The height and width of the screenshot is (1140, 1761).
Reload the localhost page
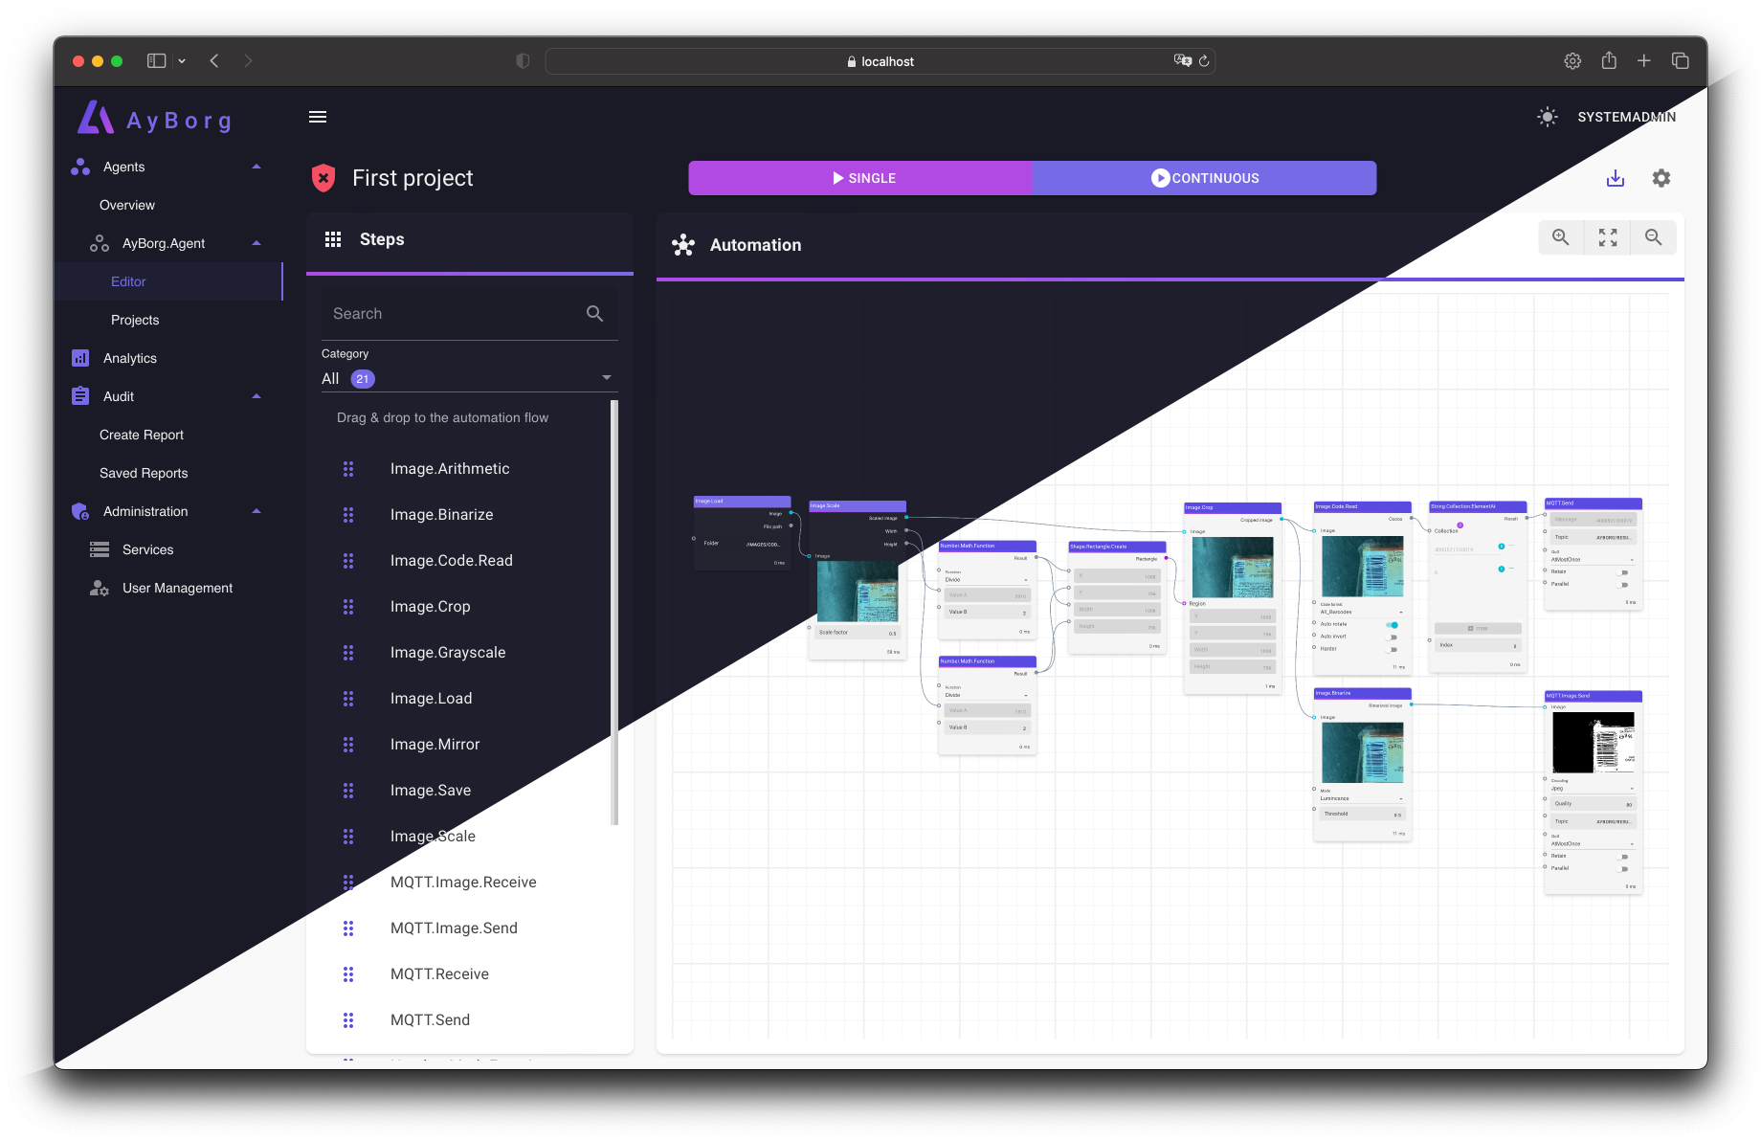(1204, 61)
